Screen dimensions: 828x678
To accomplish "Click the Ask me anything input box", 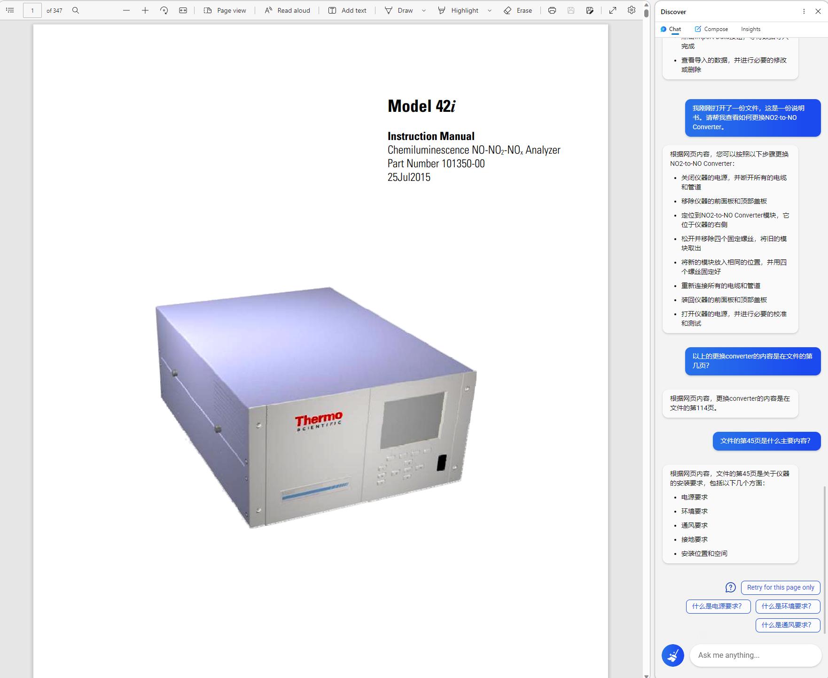I will pyautogui.click(x=755, y=655).
